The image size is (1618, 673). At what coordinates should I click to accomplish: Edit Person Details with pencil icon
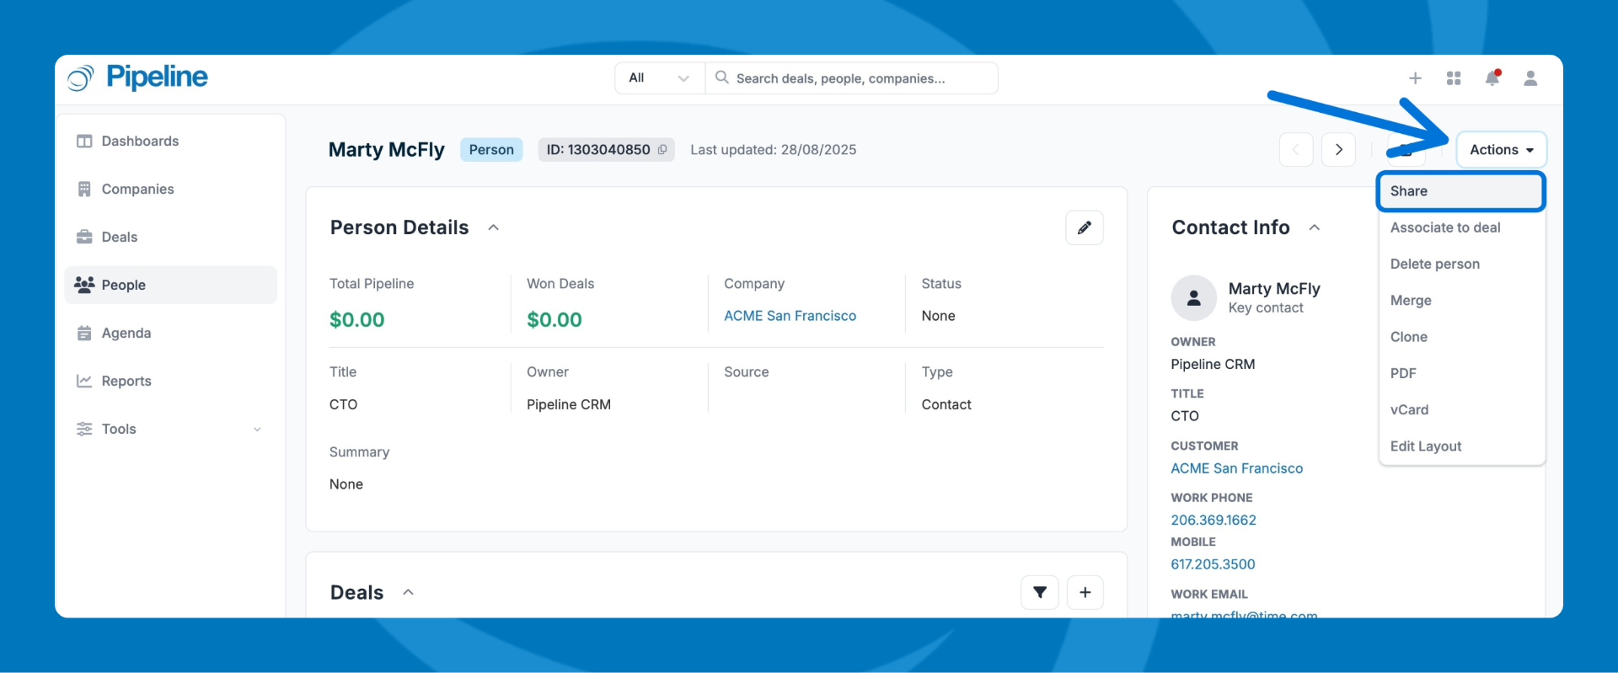[1085, 227]
